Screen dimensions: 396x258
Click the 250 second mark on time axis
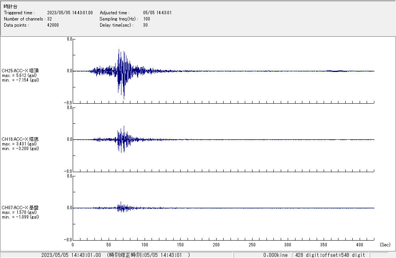[x=252, y=245]
